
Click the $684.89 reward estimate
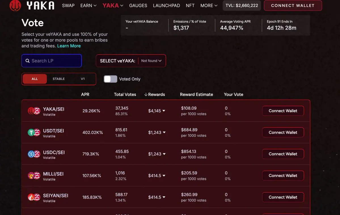[189, 130]
